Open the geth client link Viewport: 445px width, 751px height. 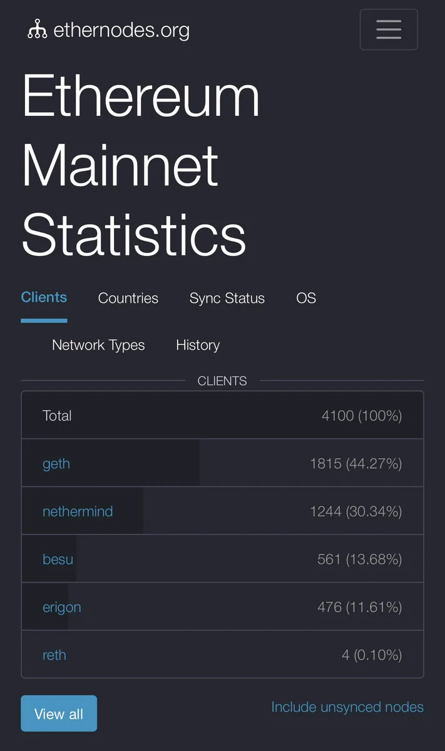click(x=56, y=464)
